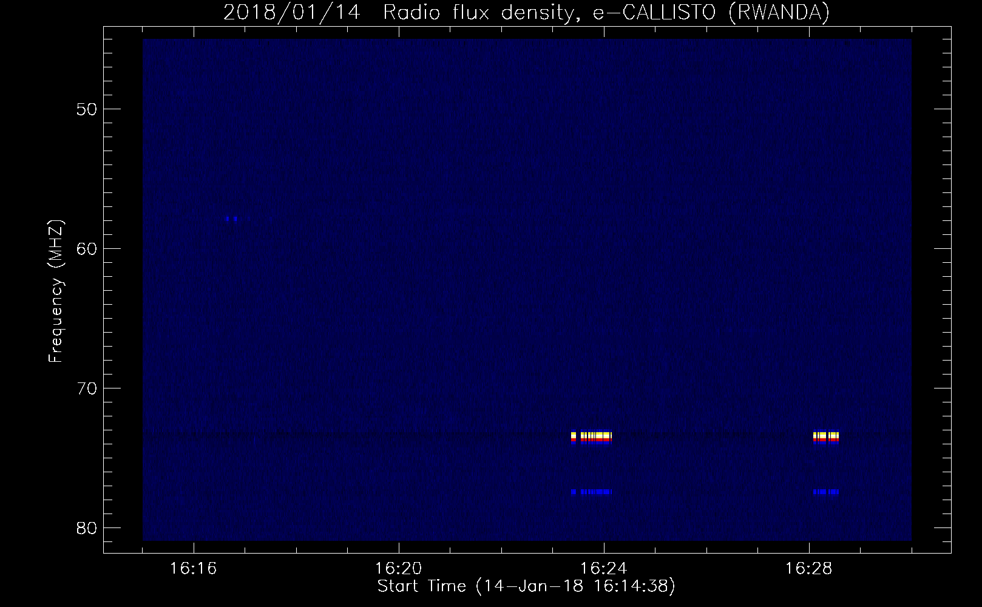This screenshot has height=607, width=982.
Task: Click the faint blue burst near 16:24 at 77 MHz
Action: click(x=591, y=492)
